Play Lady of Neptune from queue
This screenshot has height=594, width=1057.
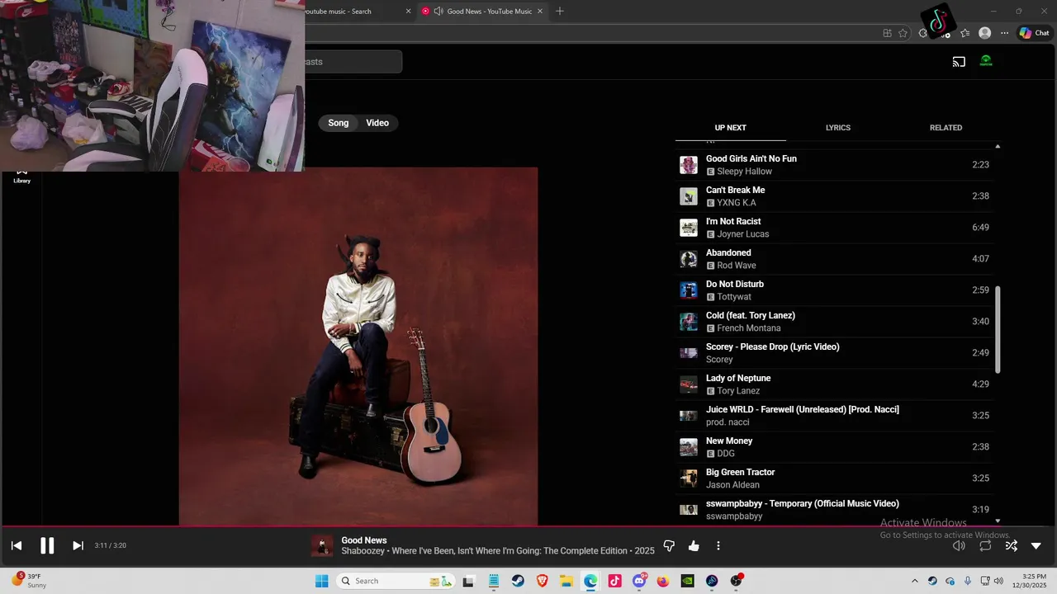834,384
